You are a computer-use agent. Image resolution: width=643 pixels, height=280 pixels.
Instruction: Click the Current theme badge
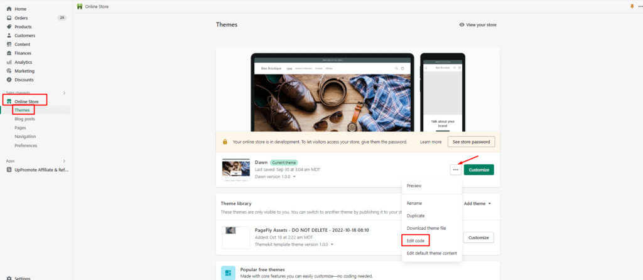pyautogui.click(x=284, y=162)
